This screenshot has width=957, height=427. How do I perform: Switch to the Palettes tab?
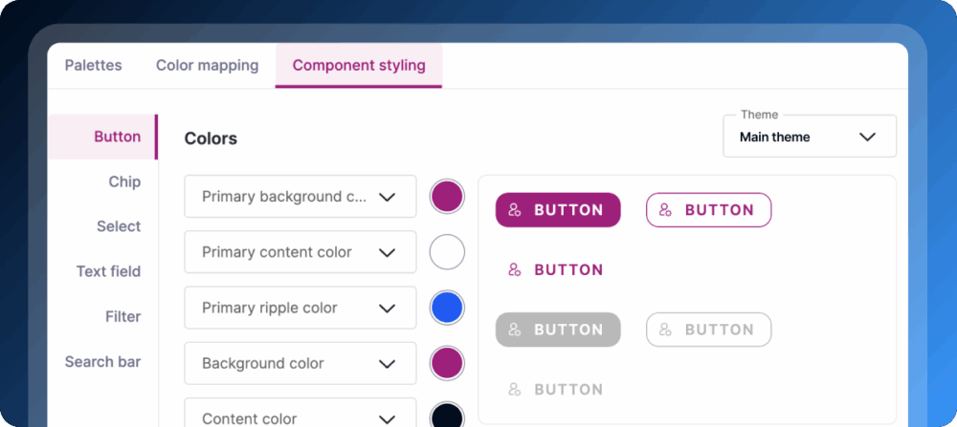coord(94,66)
